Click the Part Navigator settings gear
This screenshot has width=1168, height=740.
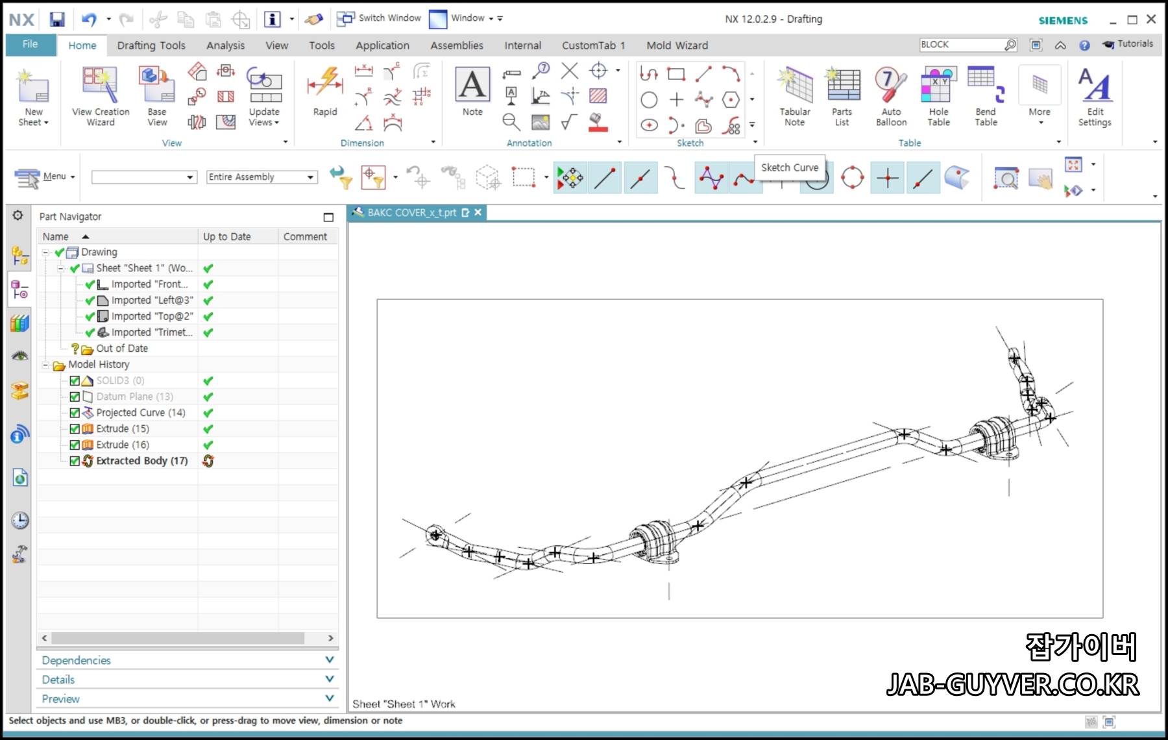[18, 216]
